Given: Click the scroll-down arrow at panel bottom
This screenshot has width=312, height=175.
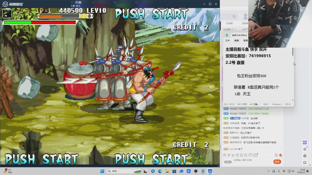Looking at the screenshot, I should [x=310, y=165].
